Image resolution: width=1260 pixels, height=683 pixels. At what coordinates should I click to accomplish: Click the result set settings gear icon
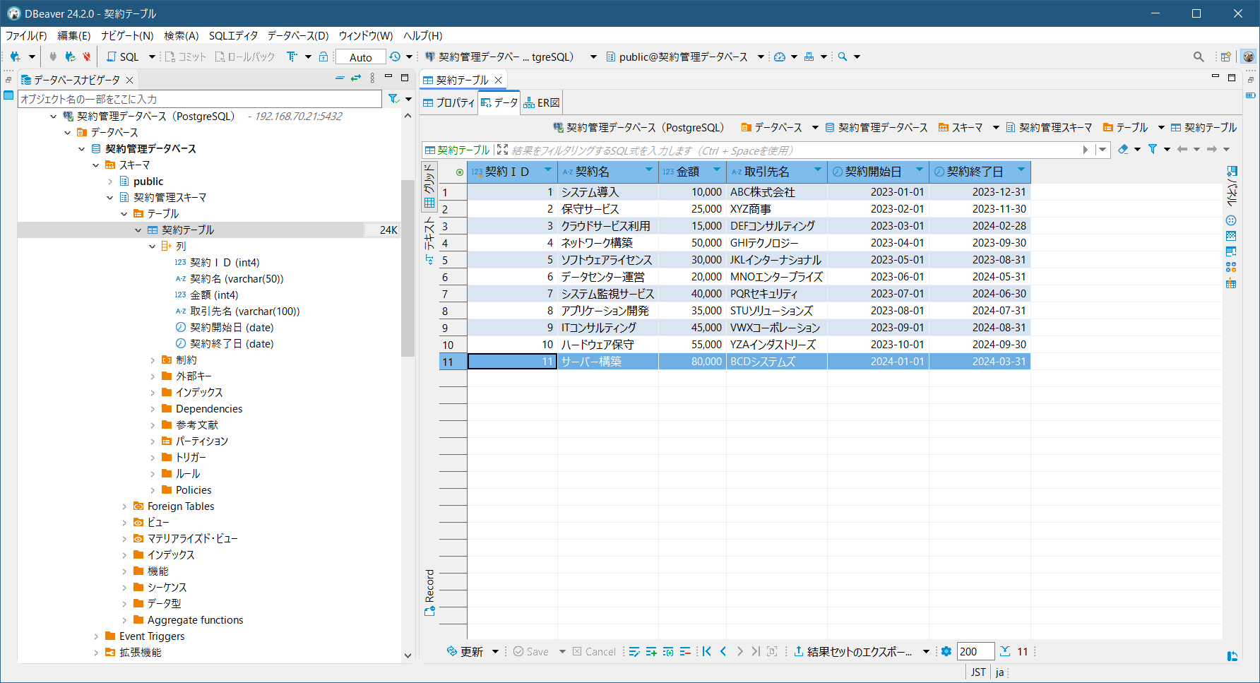click(x=946, y=651)
